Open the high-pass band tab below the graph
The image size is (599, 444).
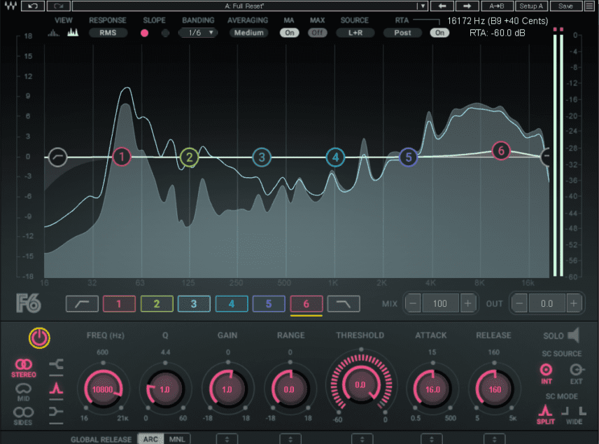coord(82,304)
